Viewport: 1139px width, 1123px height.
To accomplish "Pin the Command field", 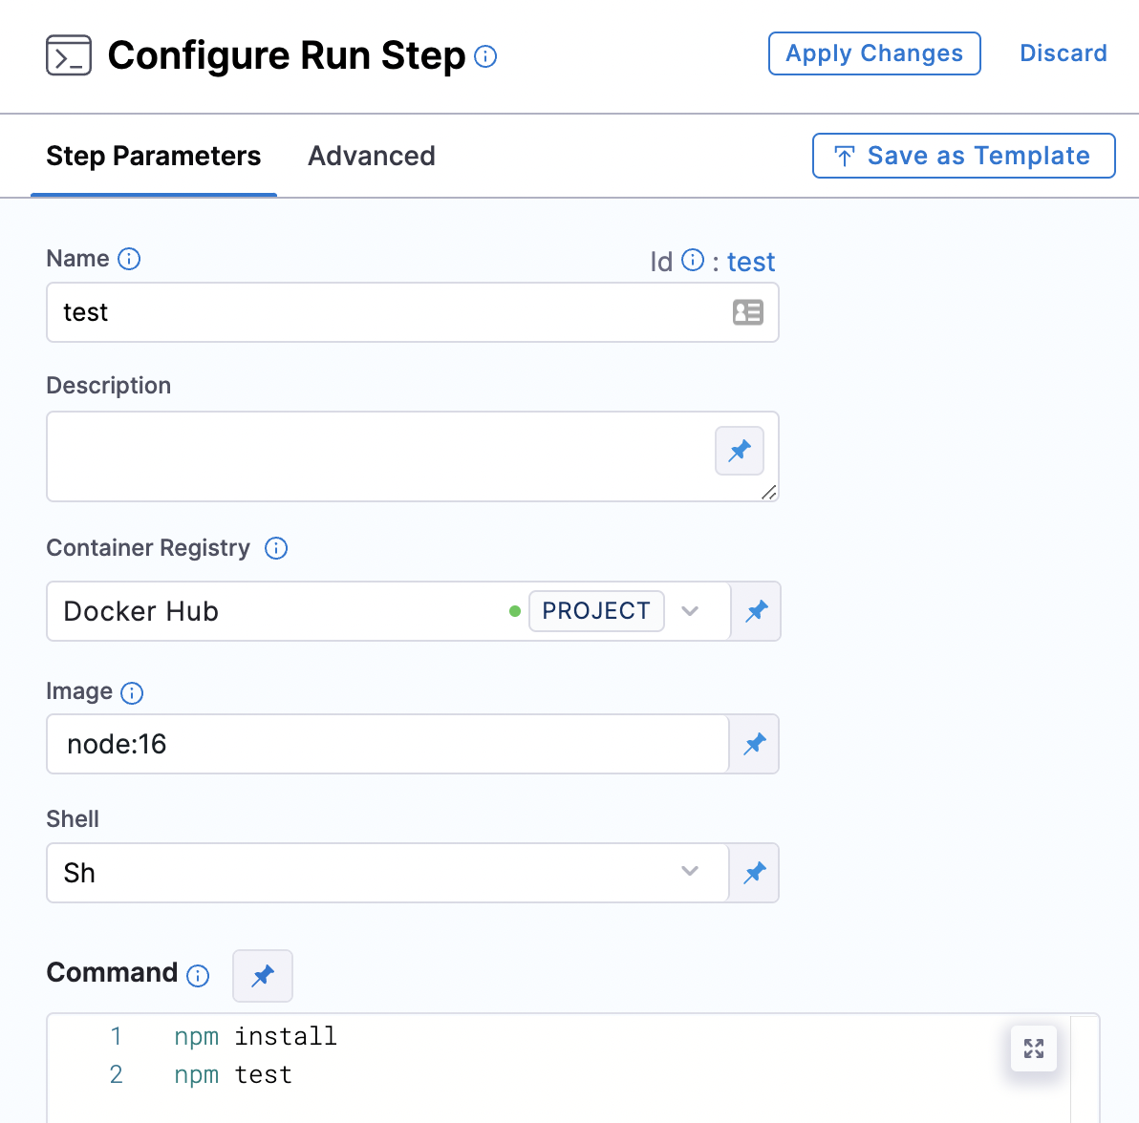I will [x=263, y=976].
